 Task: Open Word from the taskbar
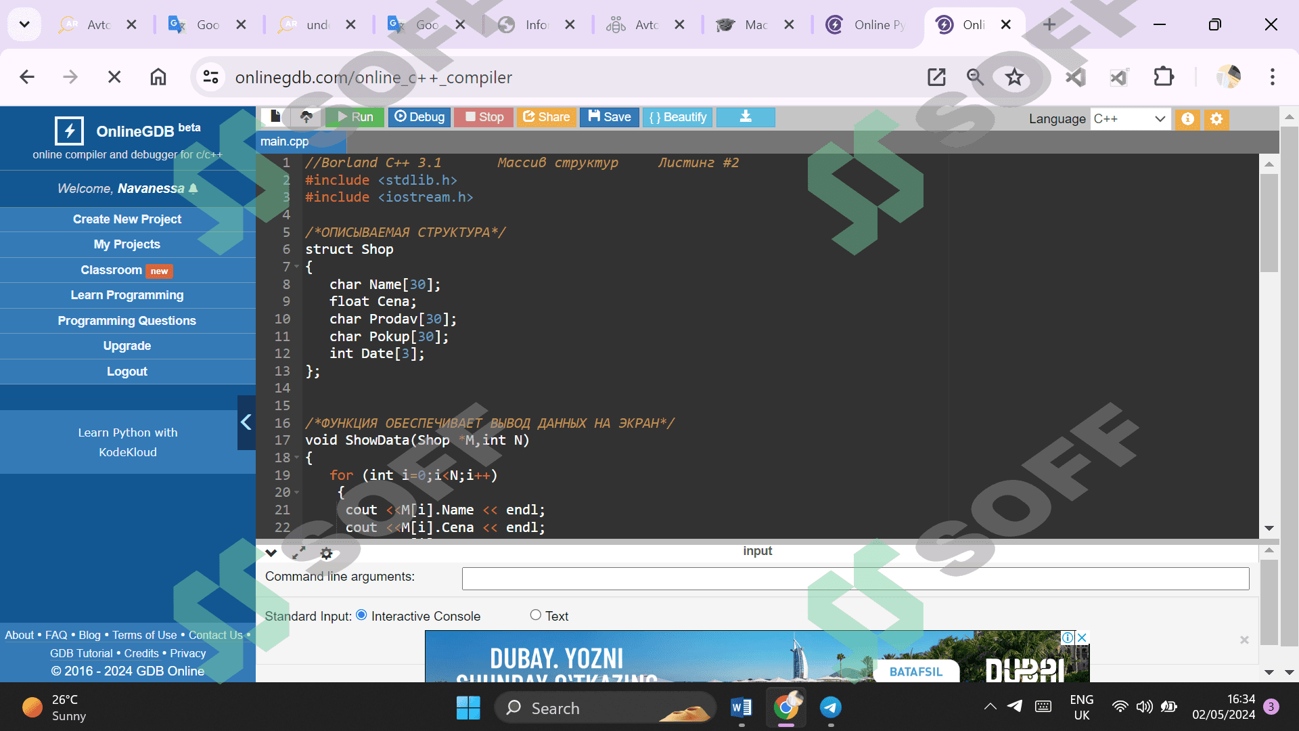click(x=742, y=708)
